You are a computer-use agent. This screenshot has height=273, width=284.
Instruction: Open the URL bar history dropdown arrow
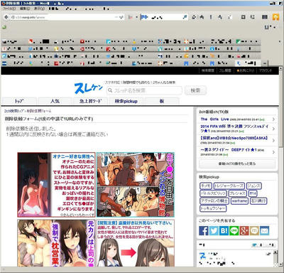121,17
